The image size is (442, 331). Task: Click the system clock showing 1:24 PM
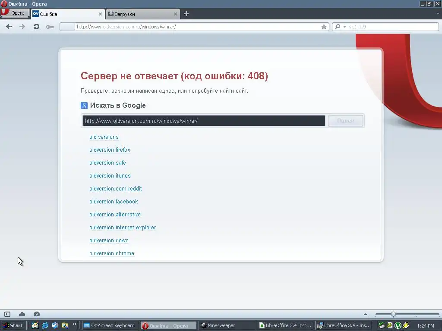pos(425,326)
